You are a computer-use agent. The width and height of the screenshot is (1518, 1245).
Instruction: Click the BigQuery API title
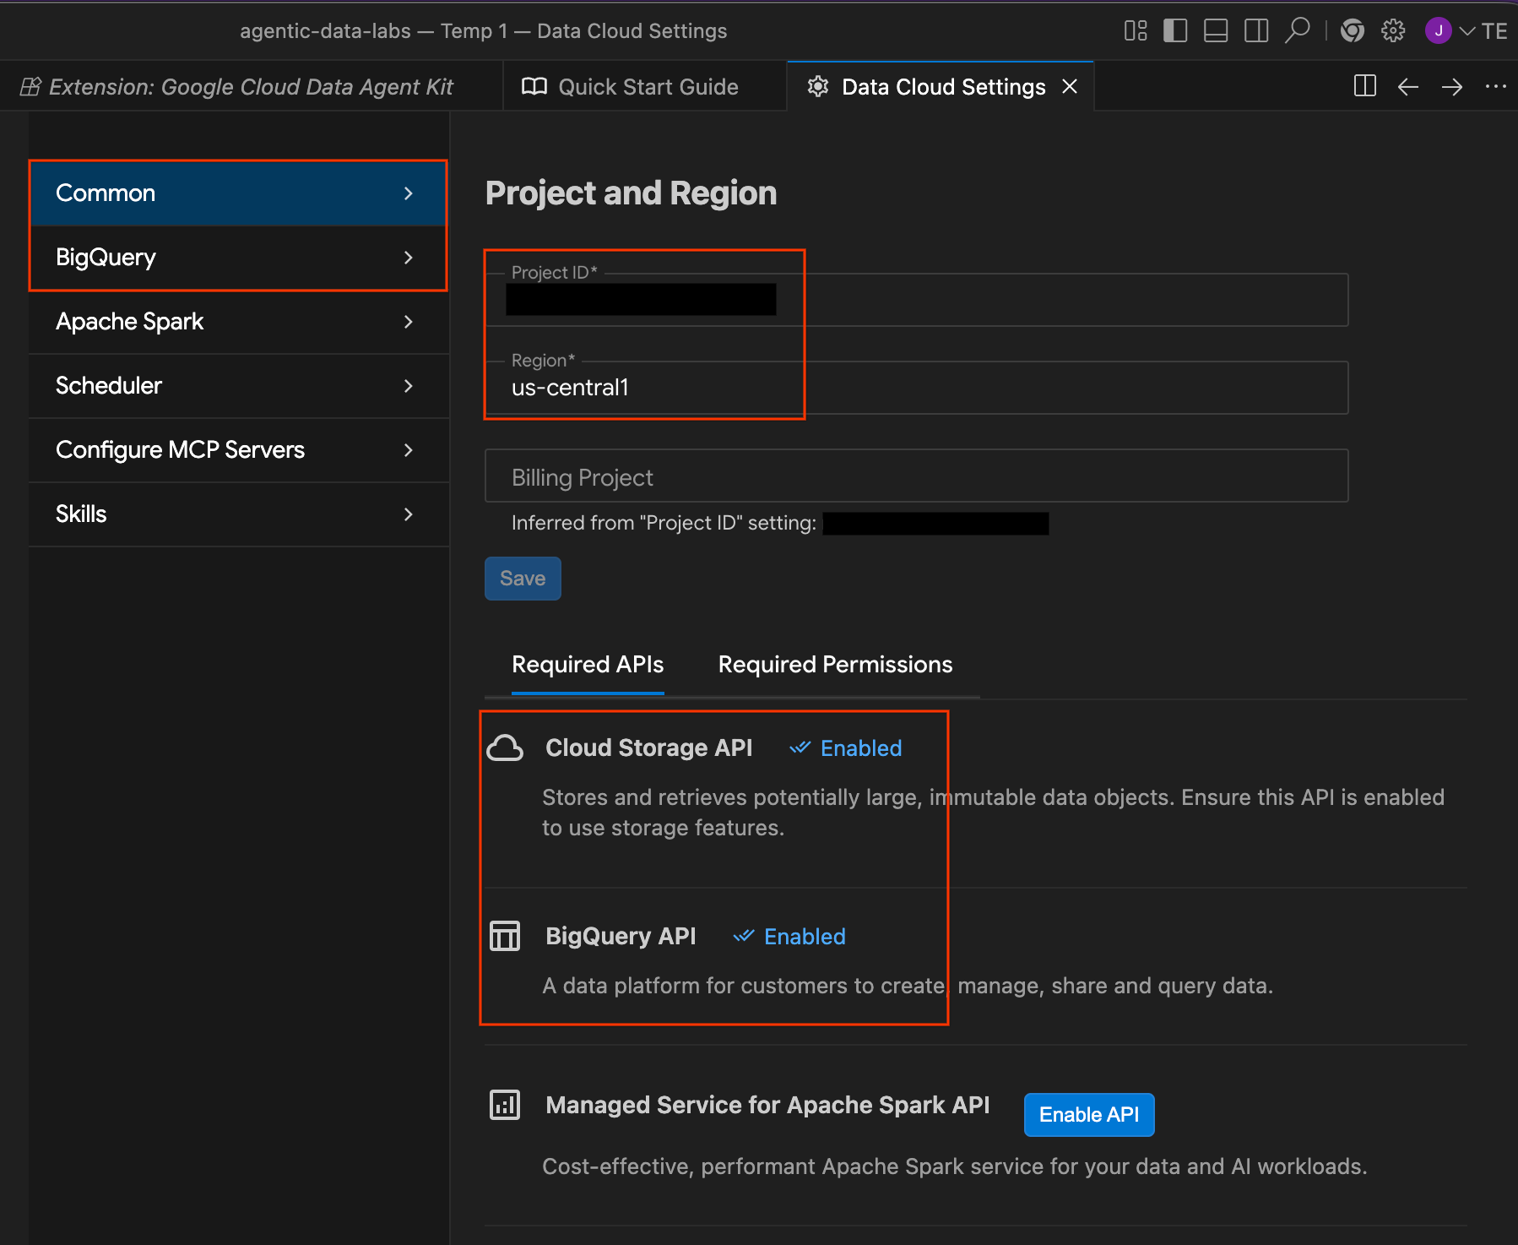[621, 937]
